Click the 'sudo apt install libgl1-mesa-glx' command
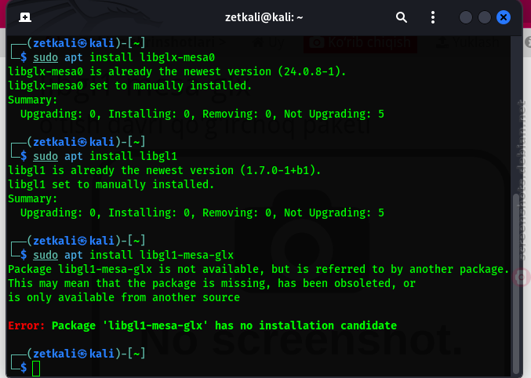 [x=133, y=255]
